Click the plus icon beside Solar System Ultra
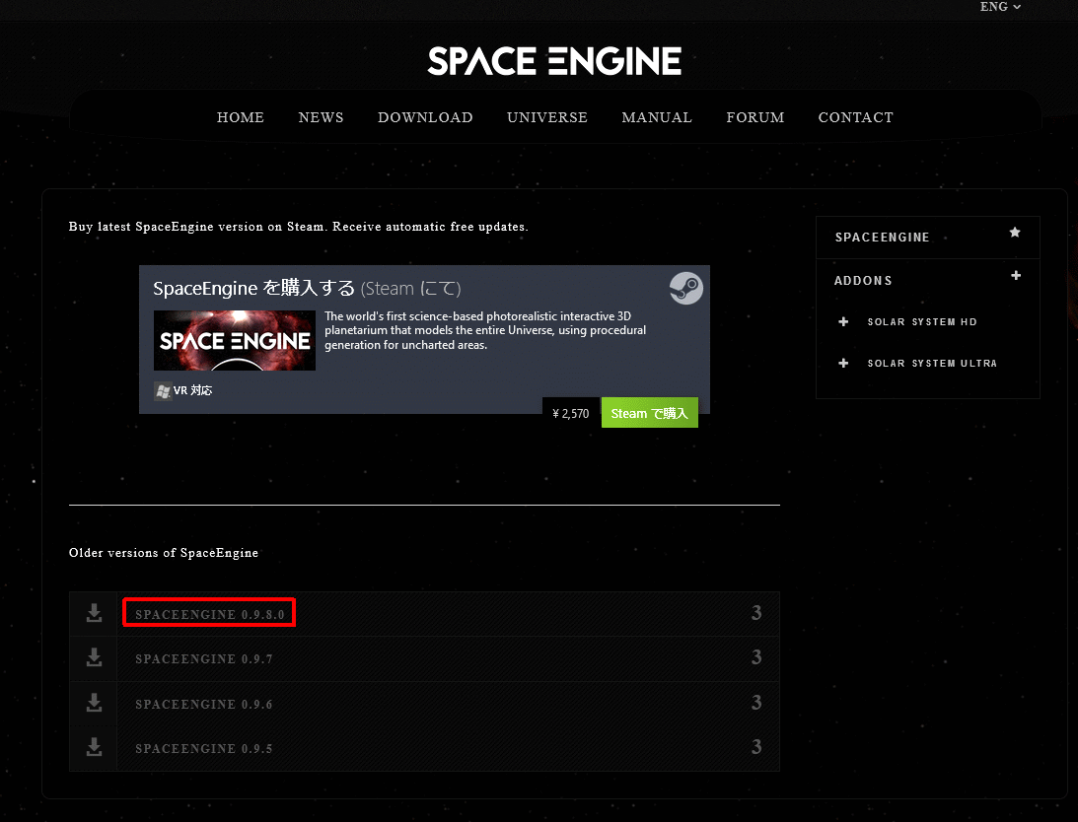 click(843, 363)
